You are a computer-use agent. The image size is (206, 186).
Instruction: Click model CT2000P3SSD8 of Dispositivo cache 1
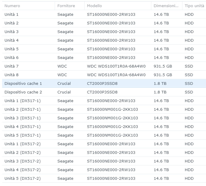point(102,83)
